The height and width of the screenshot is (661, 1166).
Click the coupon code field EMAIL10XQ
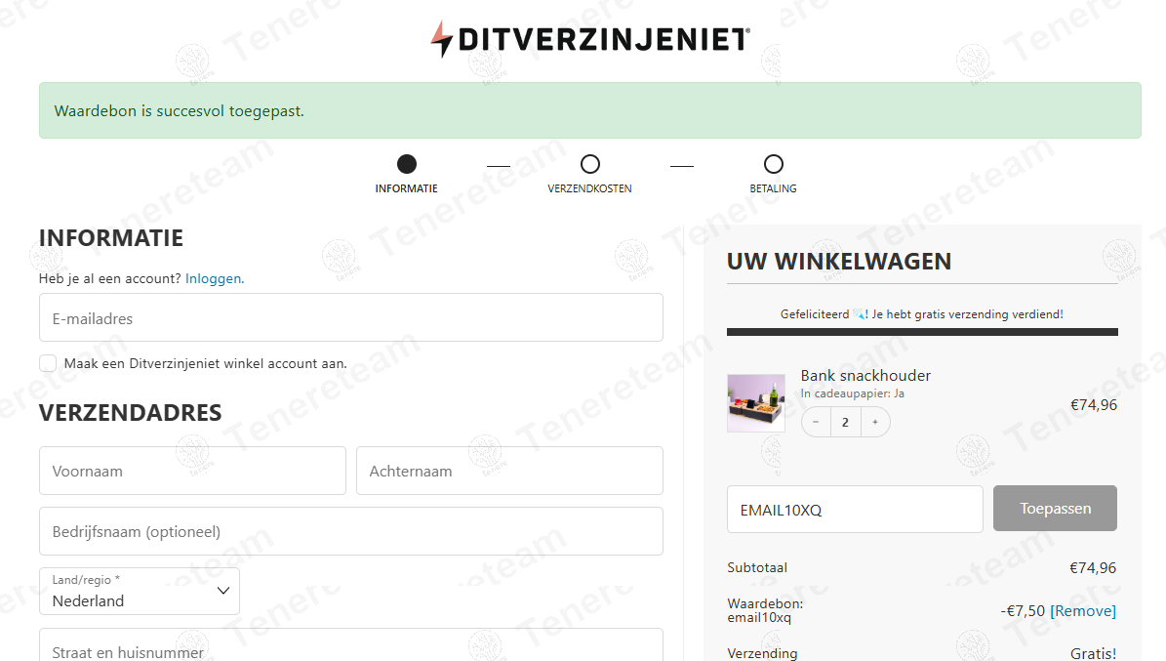coord(855,509)
